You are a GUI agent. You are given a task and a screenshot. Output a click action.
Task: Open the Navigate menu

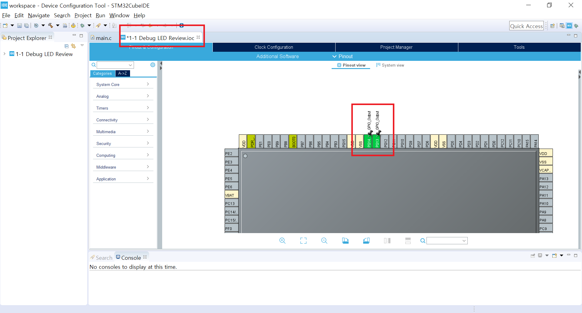pyautogui.click(x=38, y=15)
